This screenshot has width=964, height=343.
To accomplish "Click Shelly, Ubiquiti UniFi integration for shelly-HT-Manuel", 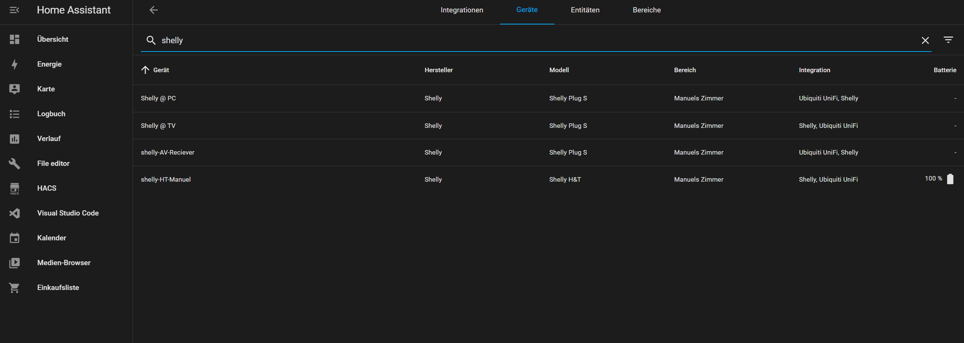I will pos(828,179).
